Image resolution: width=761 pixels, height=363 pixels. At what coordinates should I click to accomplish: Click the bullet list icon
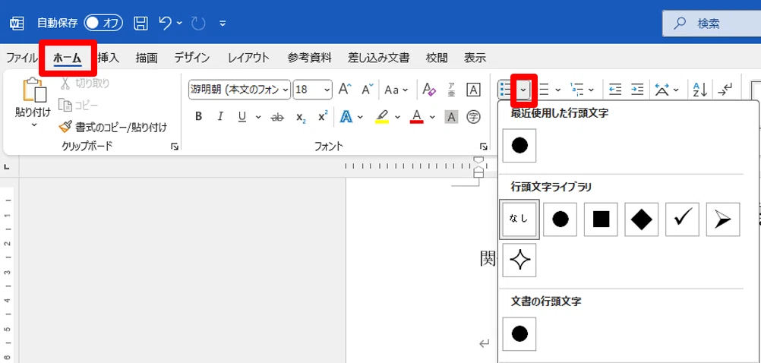point(506,90)
